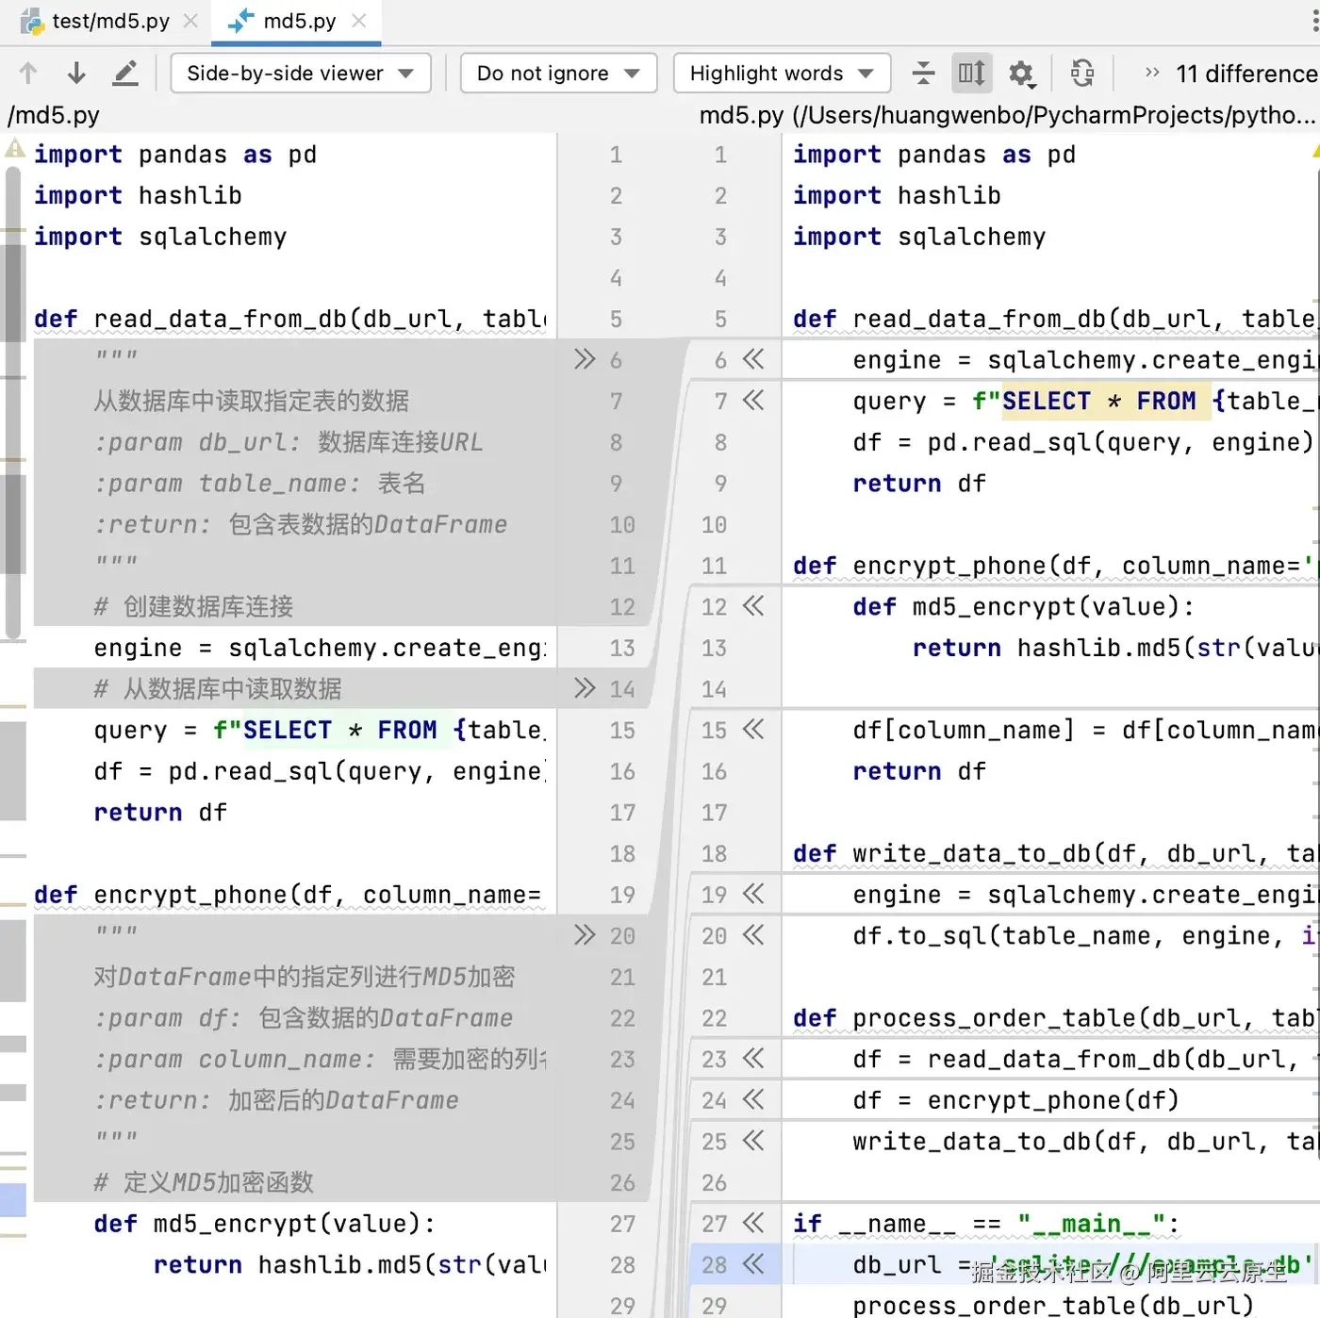Toggle synchronize scrolling icon

point(971,73)
